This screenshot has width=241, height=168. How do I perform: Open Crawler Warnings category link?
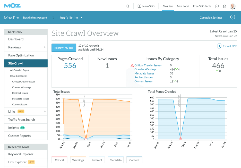click(145, 69)
